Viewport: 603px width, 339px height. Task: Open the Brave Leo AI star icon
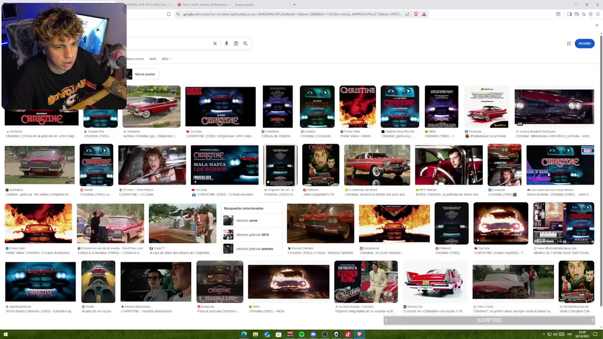point(583,14)
